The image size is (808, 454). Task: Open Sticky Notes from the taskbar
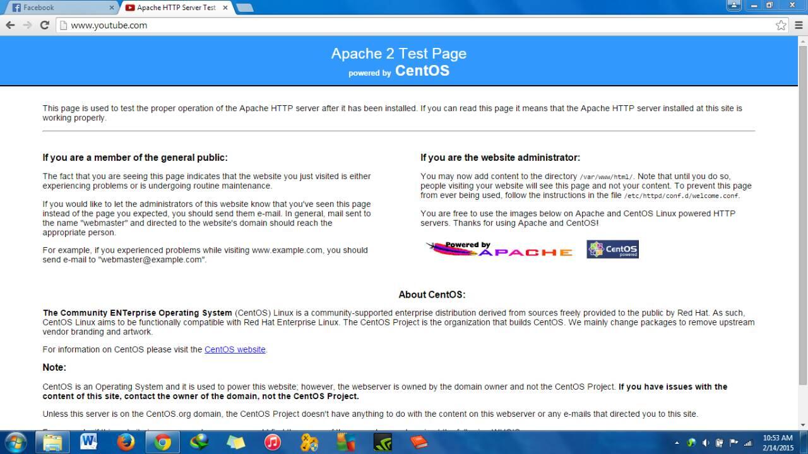235,442
